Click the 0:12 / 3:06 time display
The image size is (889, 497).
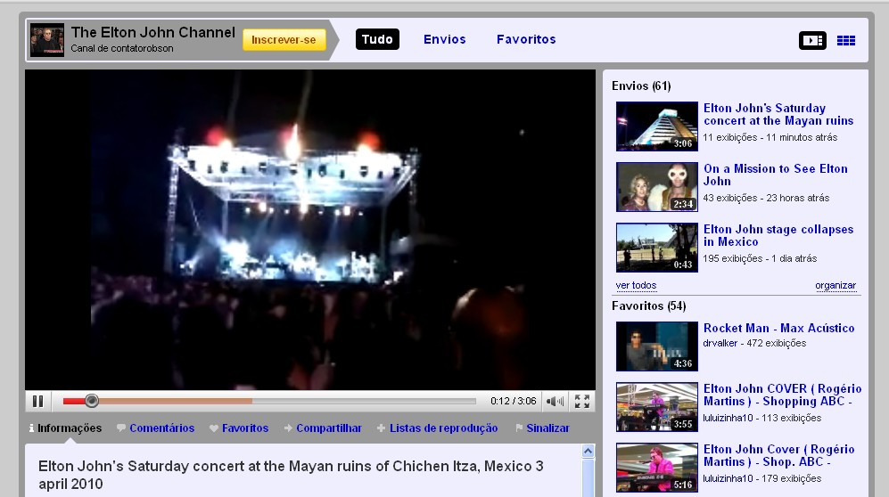point(513,401)
